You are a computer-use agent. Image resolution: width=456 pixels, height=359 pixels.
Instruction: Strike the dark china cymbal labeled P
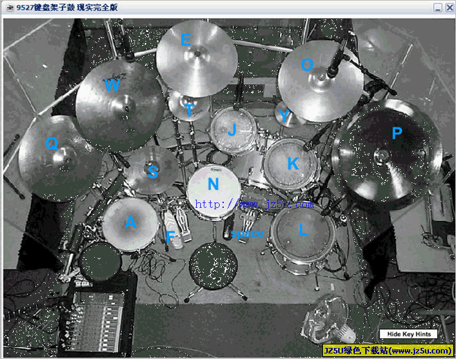pyautogui.click(x=389, y=155)
